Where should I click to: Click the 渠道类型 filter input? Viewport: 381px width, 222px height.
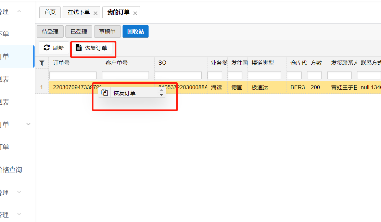[264, 75]
